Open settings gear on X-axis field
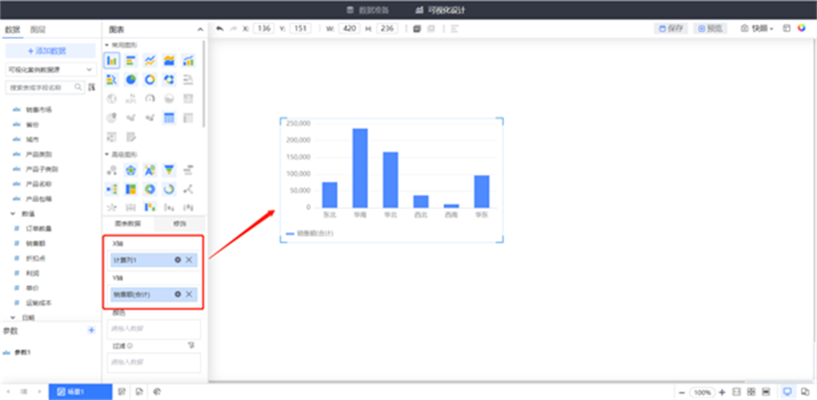The width and height of the screenshot is (817, 400). (x=178, y=260)
